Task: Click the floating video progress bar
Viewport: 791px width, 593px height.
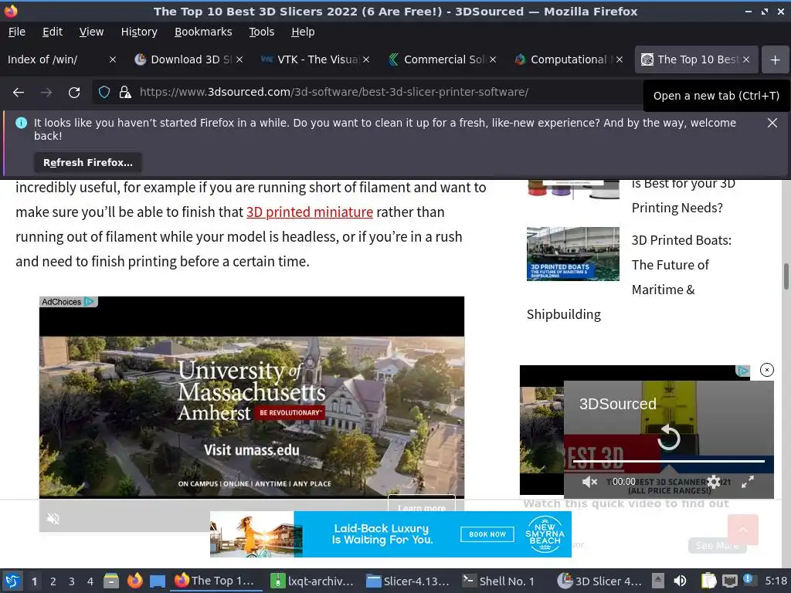Action: 668,461
